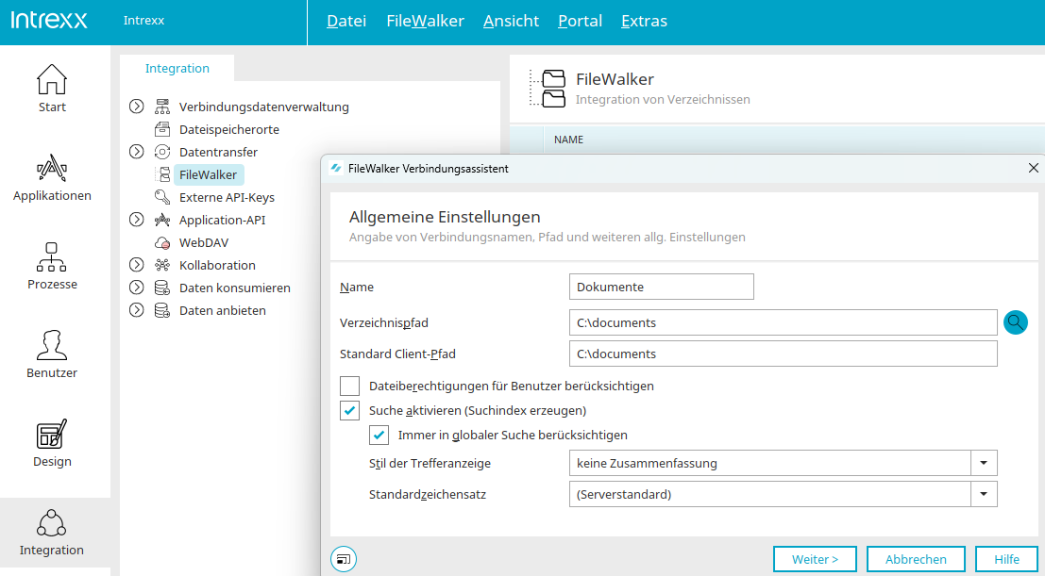Viewport: 1045px width, 576px height.
Task: Click the Kollaboration tree icon
Action: (x=162, y=265)
